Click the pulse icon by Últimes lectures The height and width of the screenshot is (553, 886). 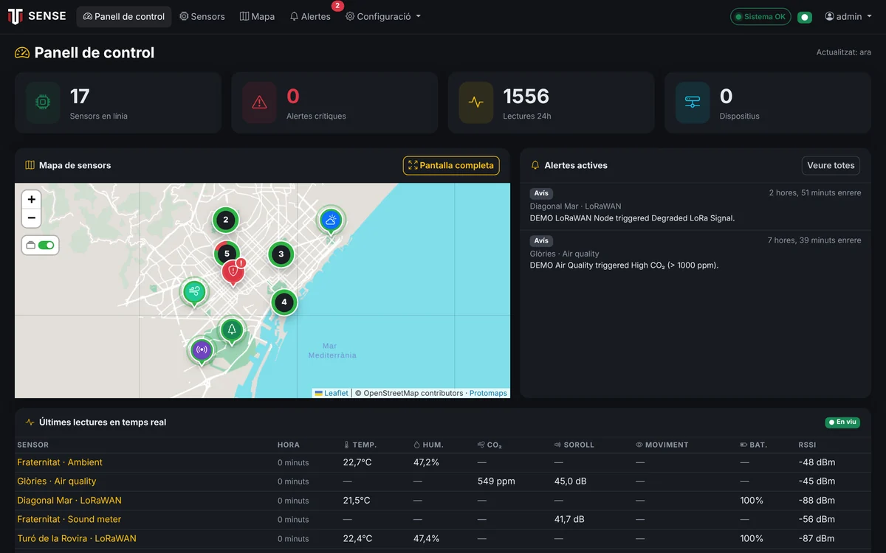coord(30,422)
